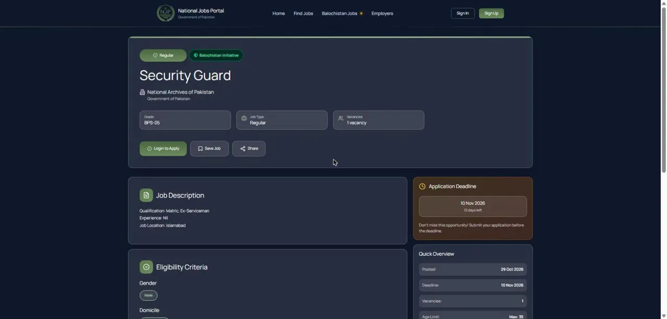Click the Deadline row in Quick Overview
The image size is (667, 319).
pyautogui.click(x=473, y=285)
